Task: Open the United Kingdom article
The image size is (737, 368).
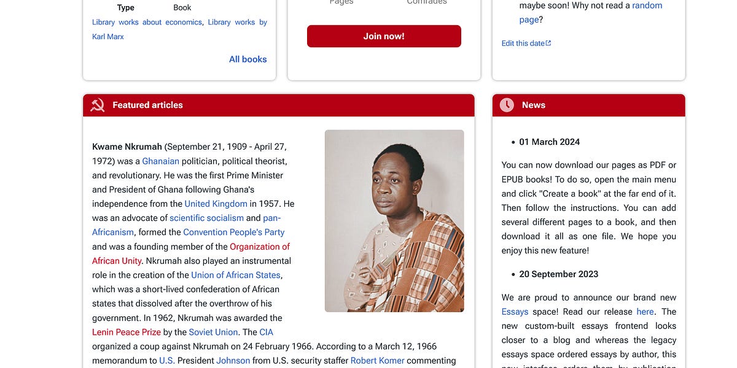Action: (216, 203)
